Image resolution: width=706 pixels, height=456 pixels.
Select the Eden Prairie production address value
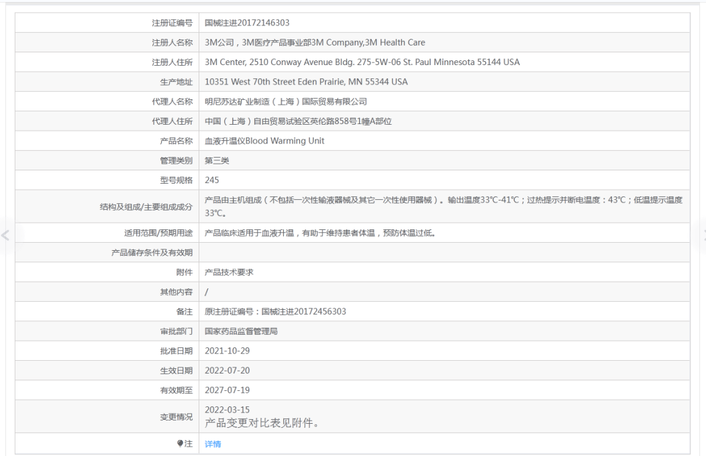(306, 82)
